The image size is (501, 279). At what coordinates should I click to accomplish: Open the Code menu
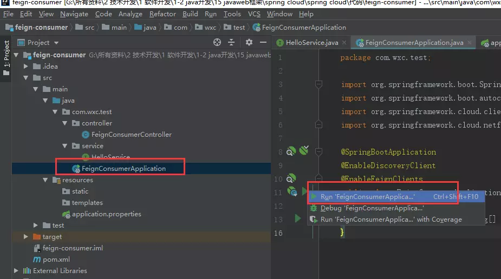103,14
